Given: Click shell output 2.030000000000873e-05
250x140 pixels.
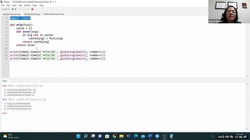Looking at the screenshot, I should click(20, 90).
